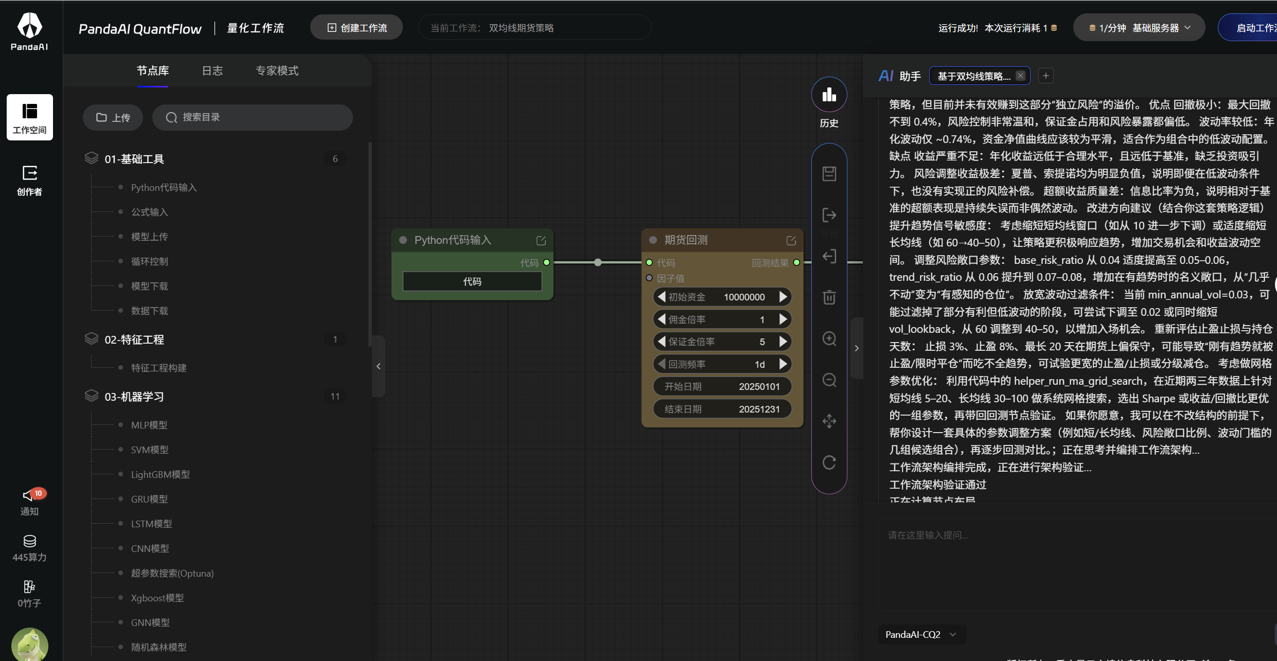Click the 上传 upload button
Screen dimensions: 1277x661
(113, 118)
